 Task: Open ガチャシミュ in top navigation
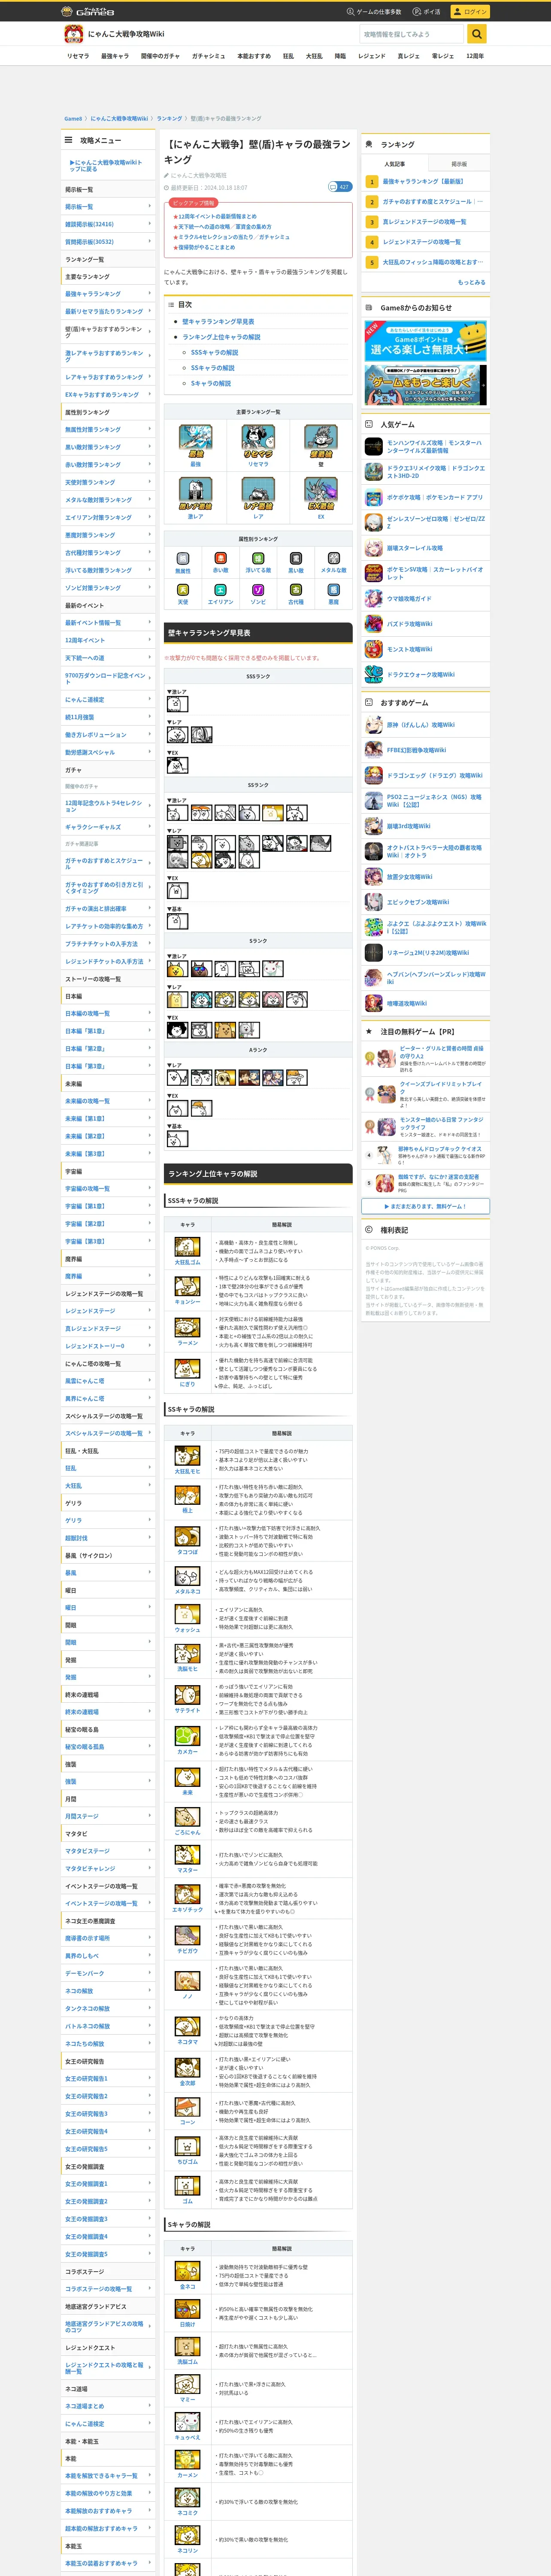pos(208,56)
